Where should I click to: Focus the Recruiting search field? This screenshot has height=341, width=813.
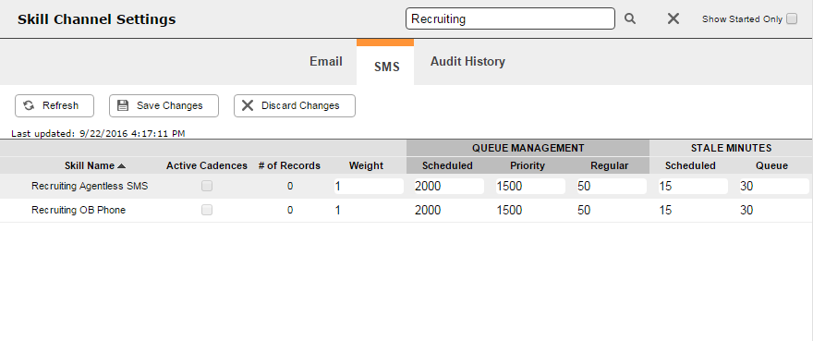tap(510, 18)
